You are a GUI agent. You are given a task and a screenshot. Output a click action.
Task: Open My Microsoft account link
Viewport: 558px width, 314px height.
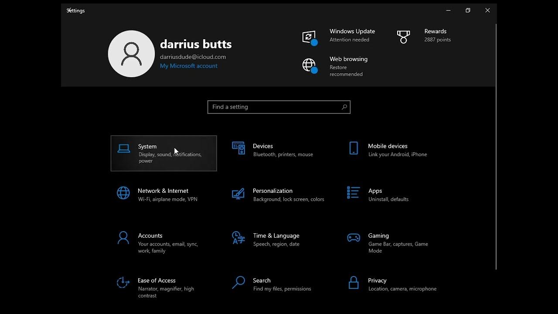tap(188, 66)
